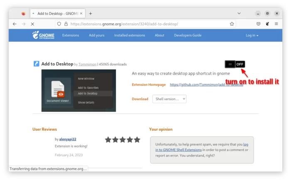Expand the Log in dropdown
This screenshot has height=181, width=291.
(x=252, y=35)
